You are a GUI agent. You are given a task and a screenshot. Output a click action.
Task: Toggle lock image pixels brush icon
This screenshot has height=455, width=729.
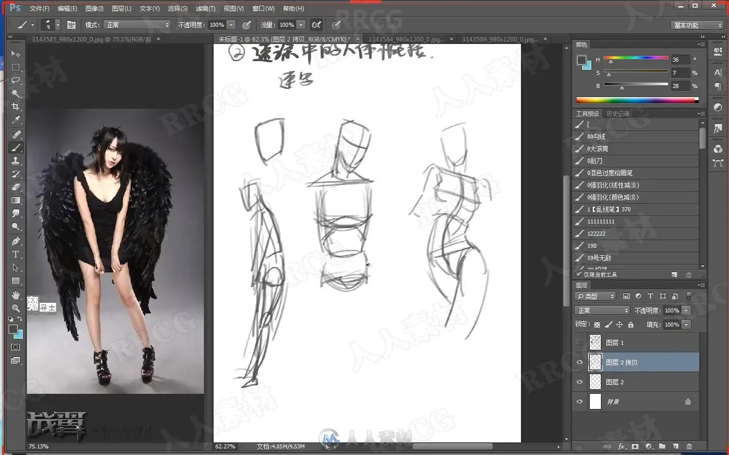coord(609,325)
